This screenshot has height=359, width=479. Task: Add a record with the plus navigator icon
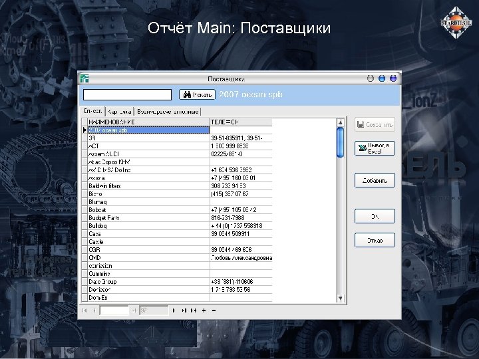coord(204,310)
